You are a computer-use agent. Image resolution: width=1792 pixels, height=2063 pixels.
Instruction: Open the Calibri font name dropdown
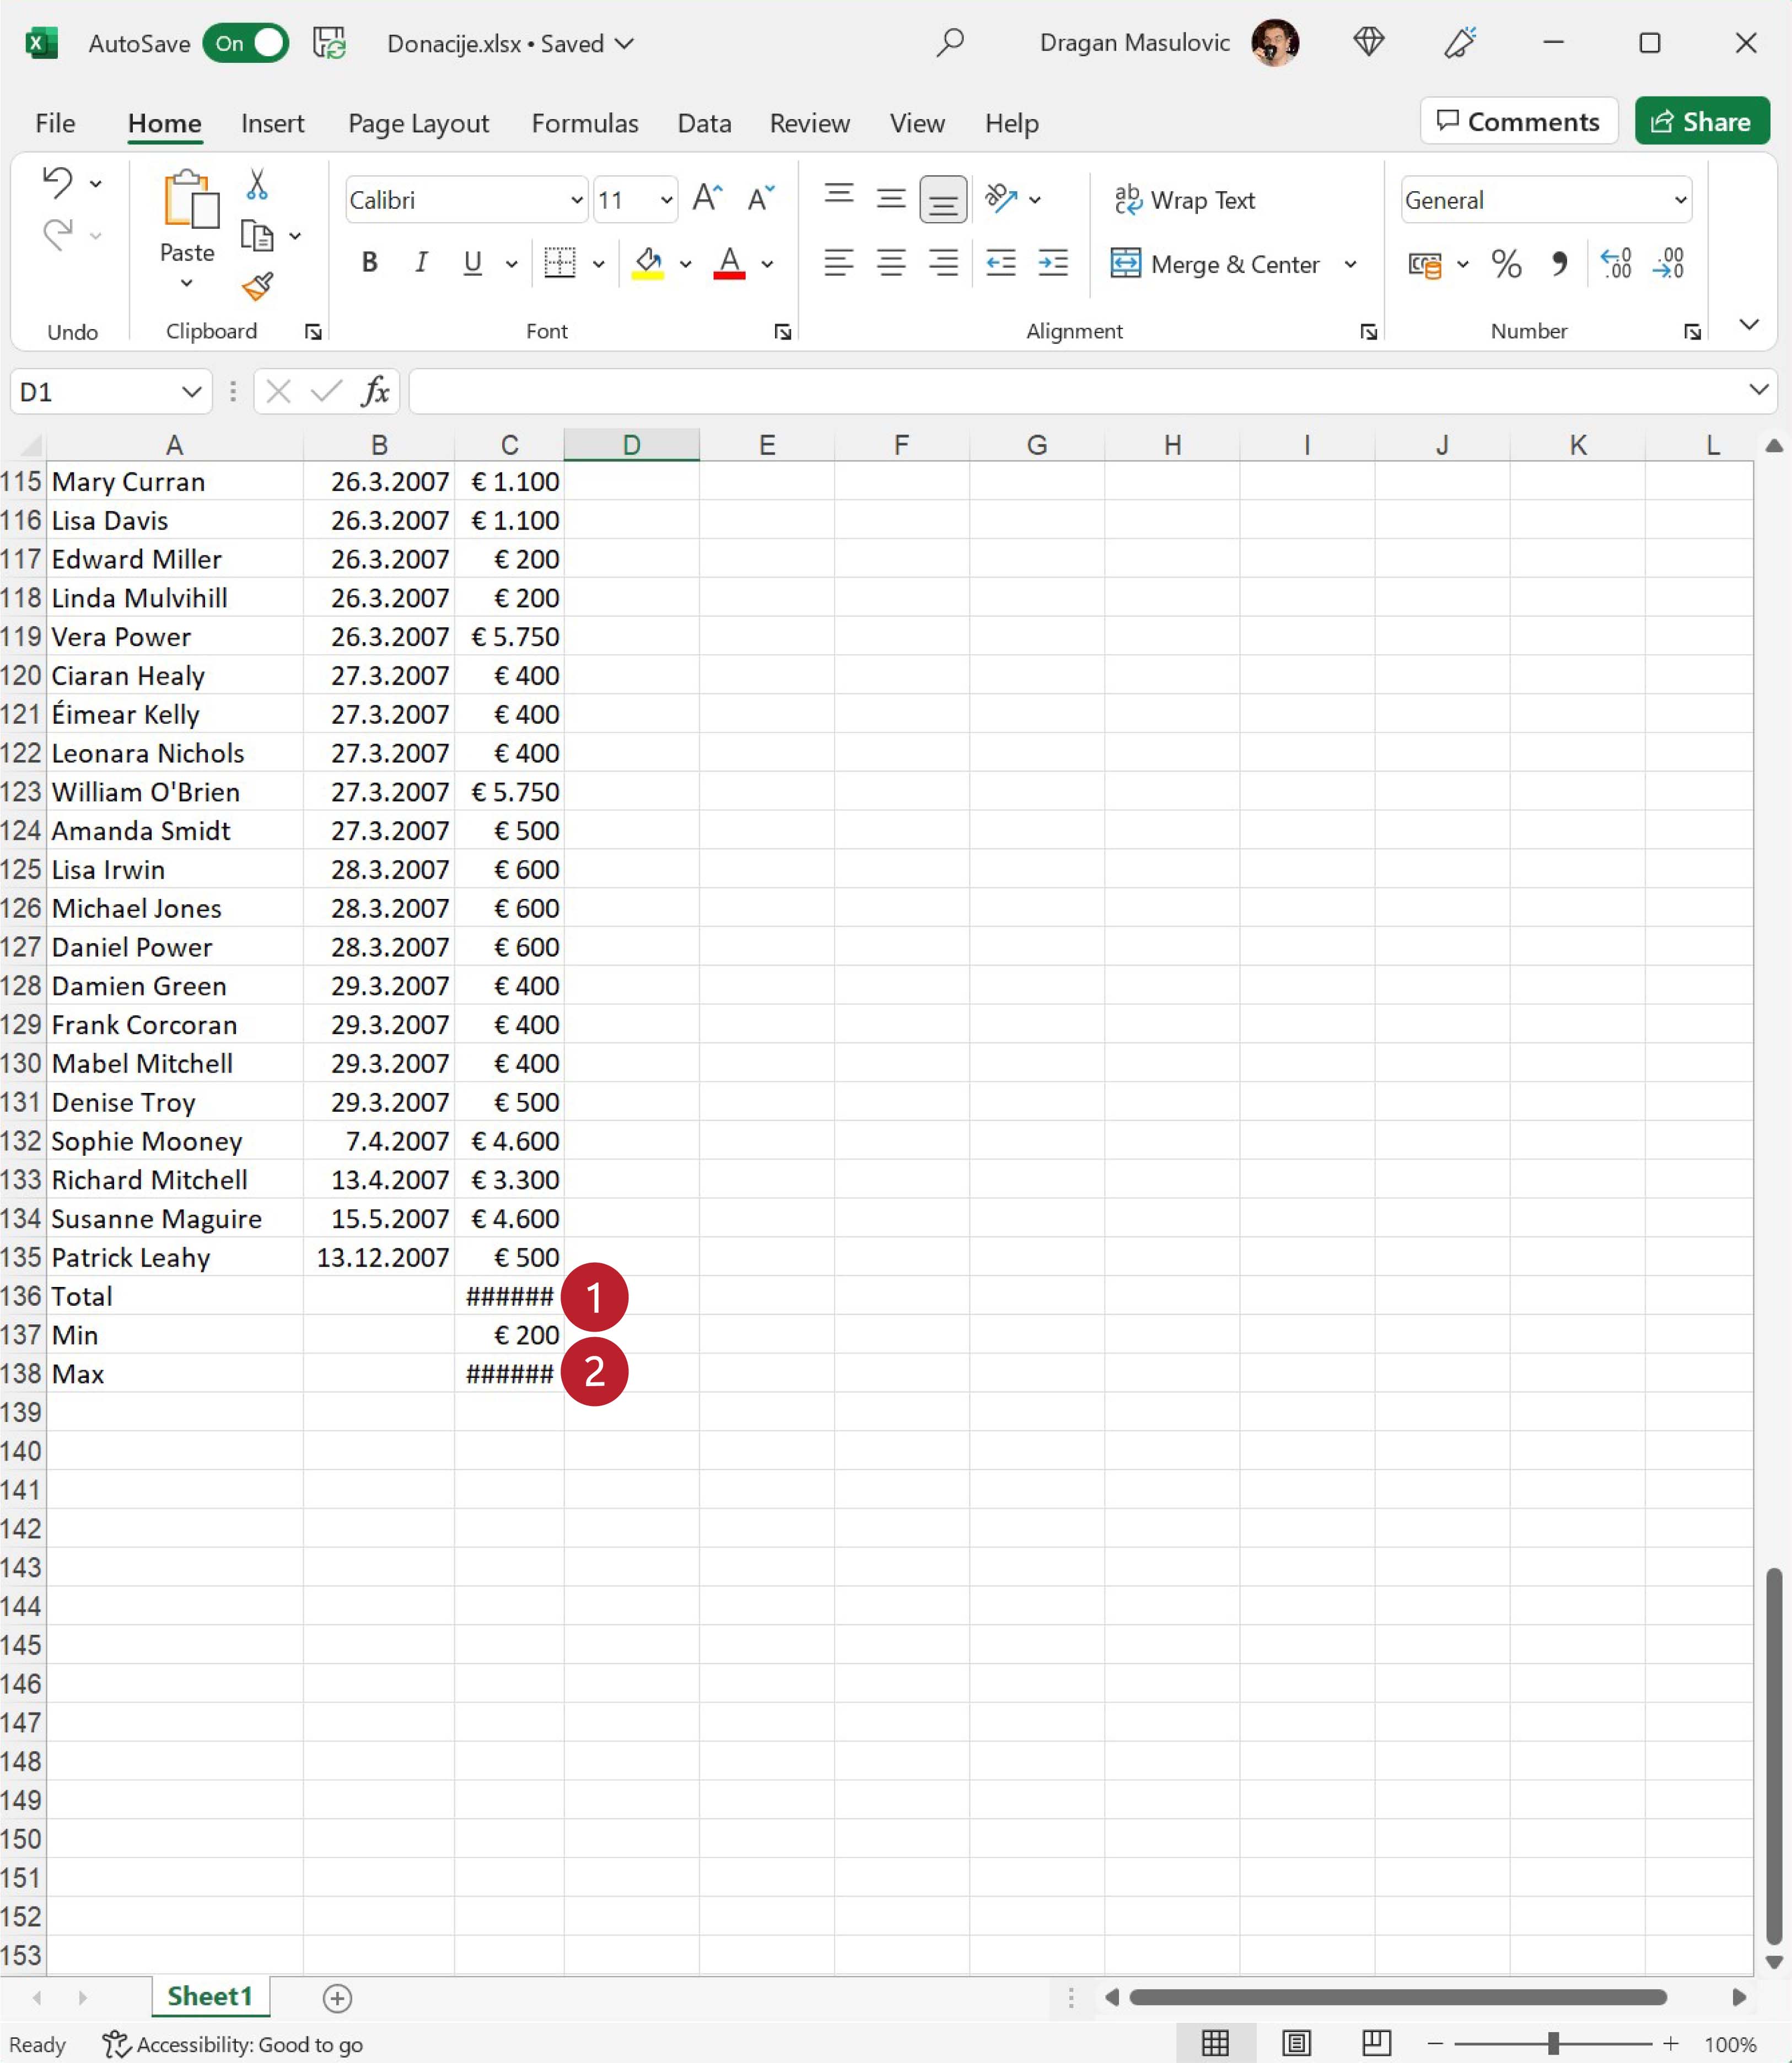click(576, 200)
